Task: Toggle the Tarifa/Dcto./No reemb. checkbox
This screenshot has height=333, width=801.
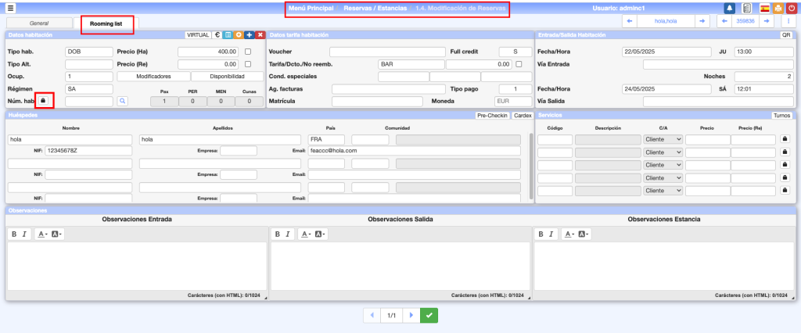Action: [519, 64]
